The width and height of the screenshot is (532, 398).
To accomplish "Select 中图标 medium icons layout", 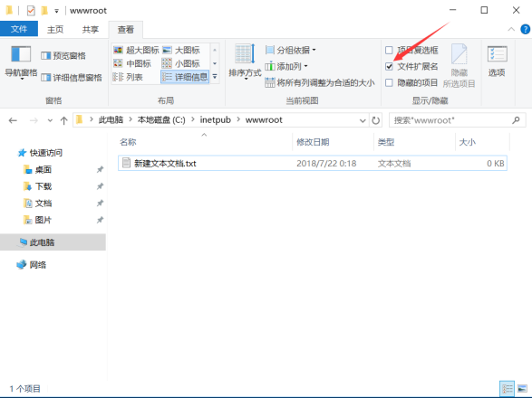I will point(132,63).
